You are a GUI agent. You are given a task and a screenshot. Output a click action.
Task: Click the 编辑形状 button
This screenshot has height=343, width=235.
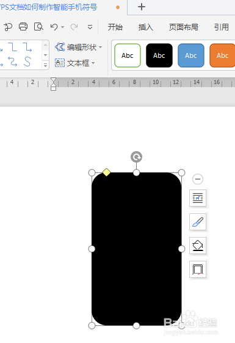pyautogui.click(x=76, y=47)
